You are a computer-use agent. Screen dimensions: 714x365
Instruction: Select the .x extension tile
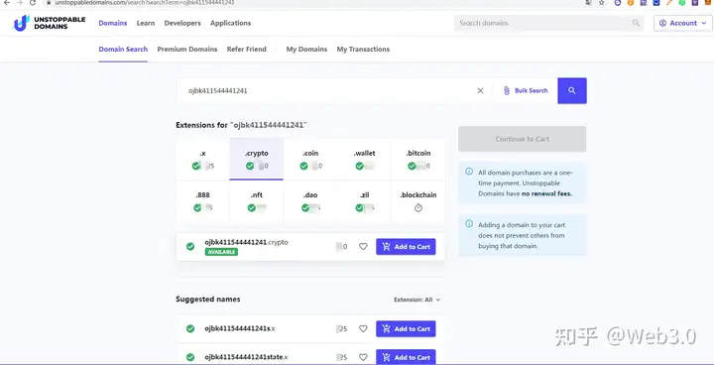tap(202, 159)
